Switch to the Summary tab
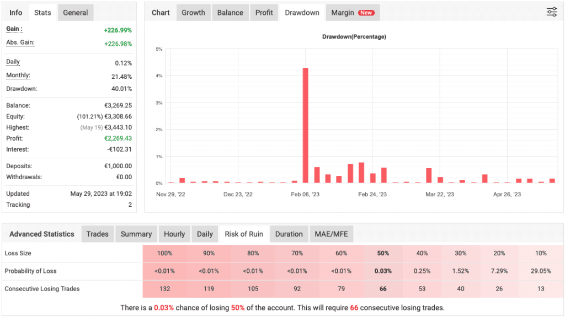Image resolution: width=565 pixels, height=317 pixels. [x=136, y=234]
